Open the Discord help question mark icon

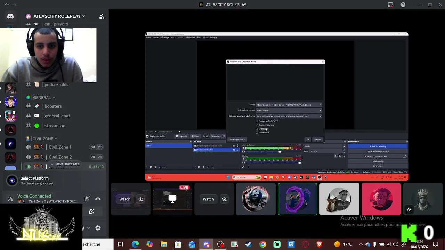pos(403,5)
